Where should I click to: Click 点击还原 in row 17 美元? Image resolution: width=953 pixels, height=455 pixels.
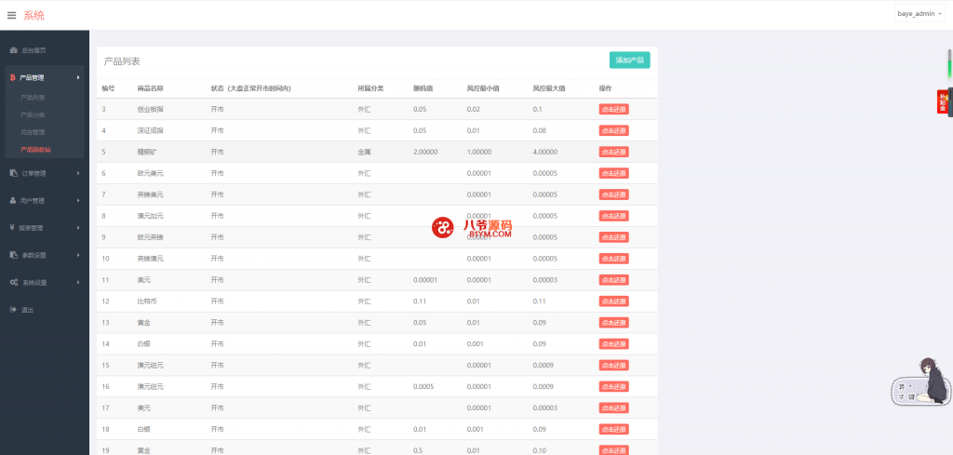tap(614, 408)
